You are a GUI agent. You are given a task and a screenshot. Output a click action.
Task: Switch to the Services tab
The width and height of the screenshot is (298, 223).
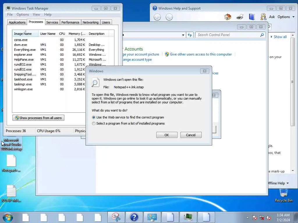tap(52, 22)
